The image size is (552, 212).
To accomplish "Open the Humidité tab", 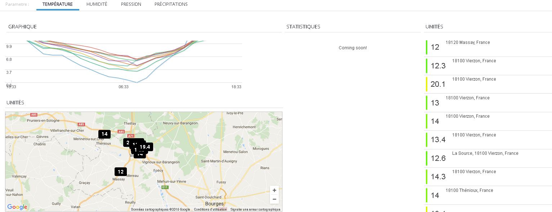I will pyautogui.click(x=97, y=4).
